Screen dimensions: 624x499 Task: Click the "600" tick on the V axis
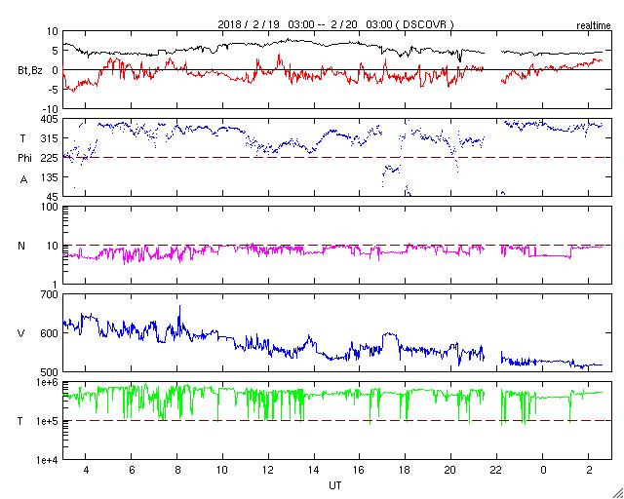click(x=50, y=333)
